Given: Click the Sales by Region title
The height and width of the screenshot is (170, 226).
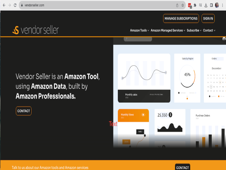Looking at the screenshot, I should click(188, 59).
